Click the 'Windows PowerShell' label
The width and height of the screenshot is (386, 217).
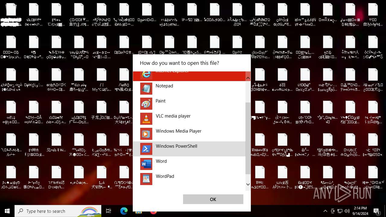click(x=176, y=146)
